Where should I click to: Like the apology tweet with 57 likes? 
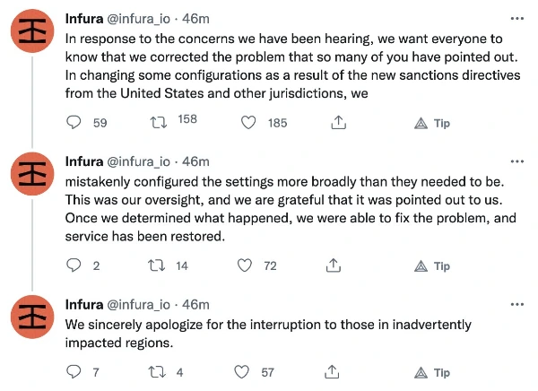point(241,372)
